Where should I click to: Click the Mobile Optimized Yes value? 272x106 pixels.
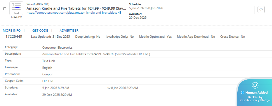click(169, 37)
